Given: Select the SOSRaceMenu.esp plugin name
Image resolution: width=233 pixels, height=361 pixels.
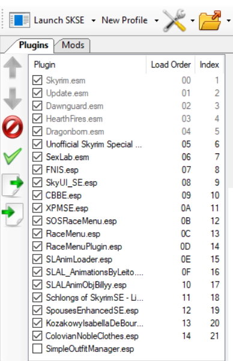Looking at the screenshot, I should pyautogui.click(x=81, y=221).
